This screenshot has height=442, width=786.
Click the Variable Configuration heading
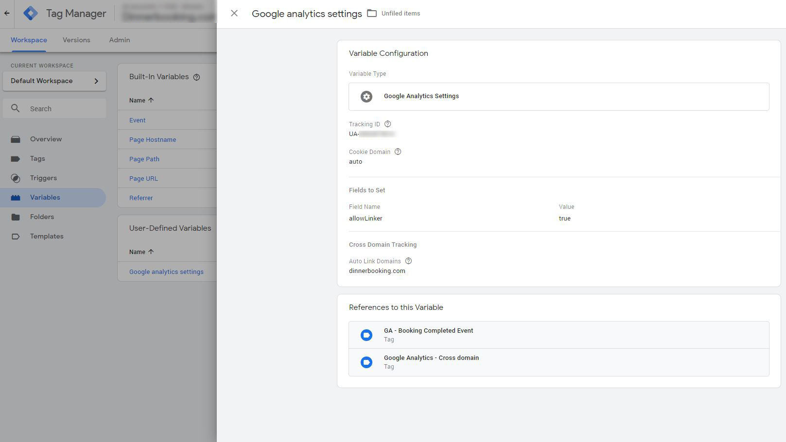pos(388,53)
